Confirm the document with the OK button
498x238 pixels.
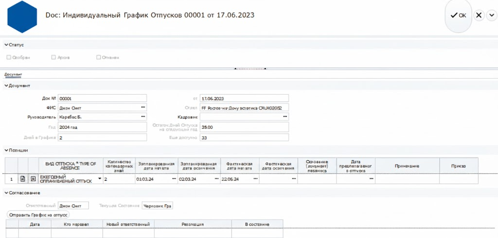pyautogui.click(x=458, y=16)
